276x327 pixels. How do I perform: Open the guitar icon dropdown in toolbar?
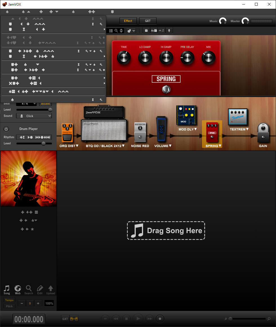[x=131, y=31]
